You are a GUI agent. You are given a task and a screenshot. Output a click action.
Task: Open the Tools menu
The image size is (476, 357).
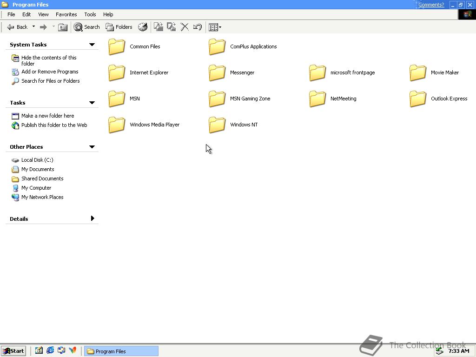[90, 14]
